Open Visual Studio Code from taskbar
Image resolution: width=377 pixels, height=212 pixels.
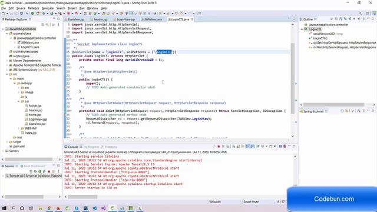point(94,208)
